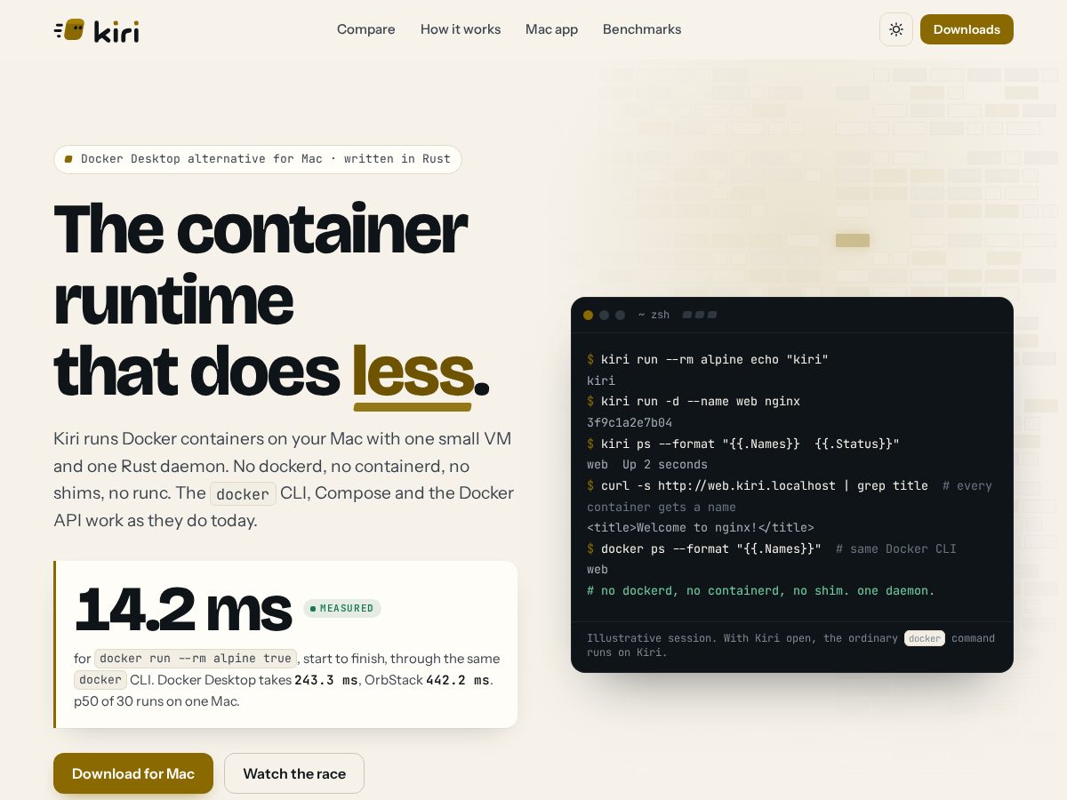Click the 'docker ps --format' command line

click(704, 548)
